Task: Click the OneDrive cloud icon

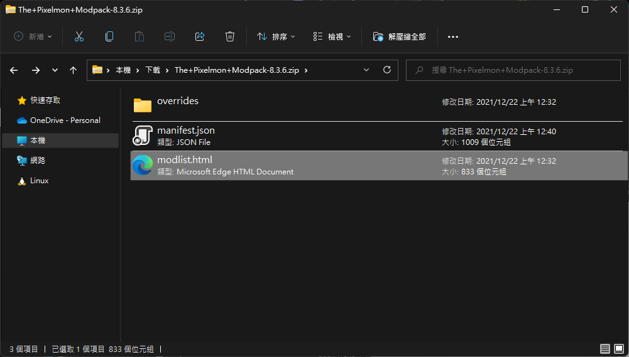Action: pyautogui.click(x=21, y=120)
